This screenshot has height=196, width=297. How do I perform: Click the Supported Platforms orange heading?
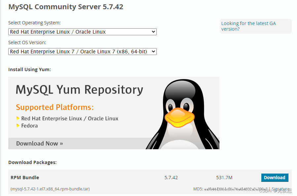55,107
